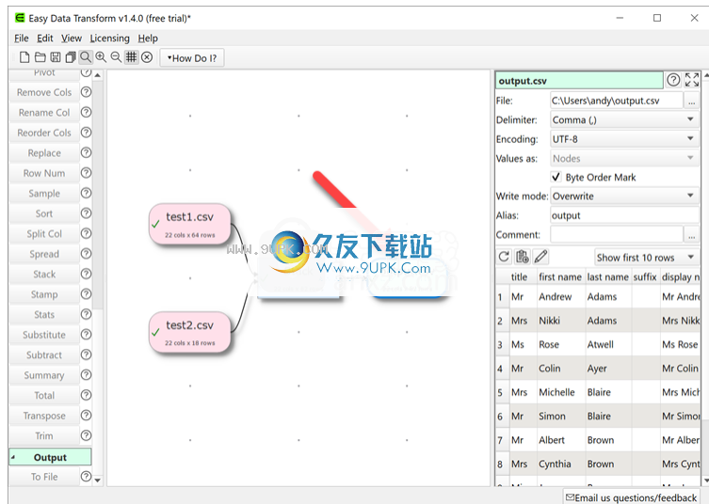Toggle the grid icon in toolbar
Screen dimensions: 709x504
(131, 57)
